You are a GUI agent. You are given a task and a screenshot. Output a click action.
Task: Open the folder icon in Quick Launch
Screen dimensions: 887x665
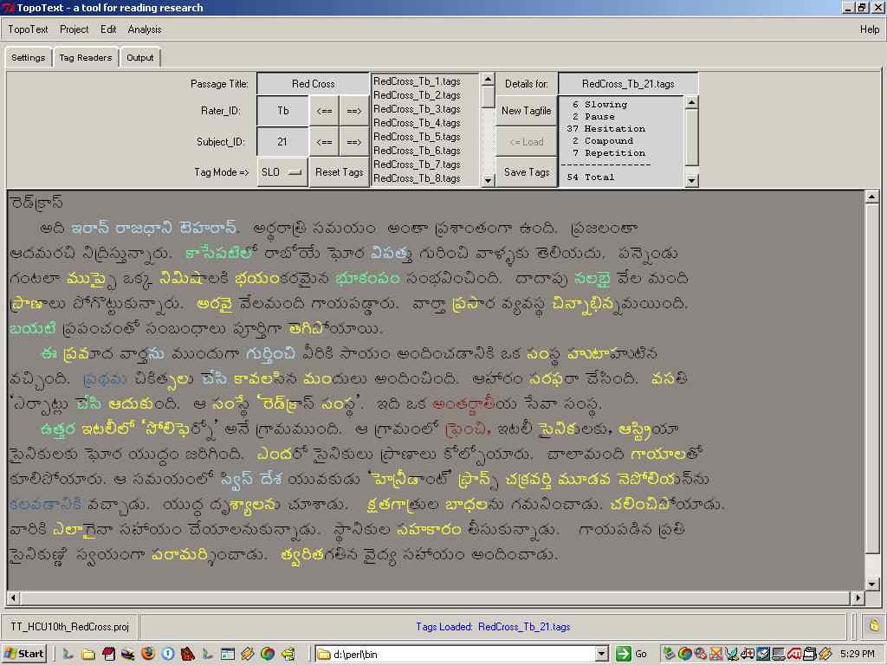pos(87,655)
